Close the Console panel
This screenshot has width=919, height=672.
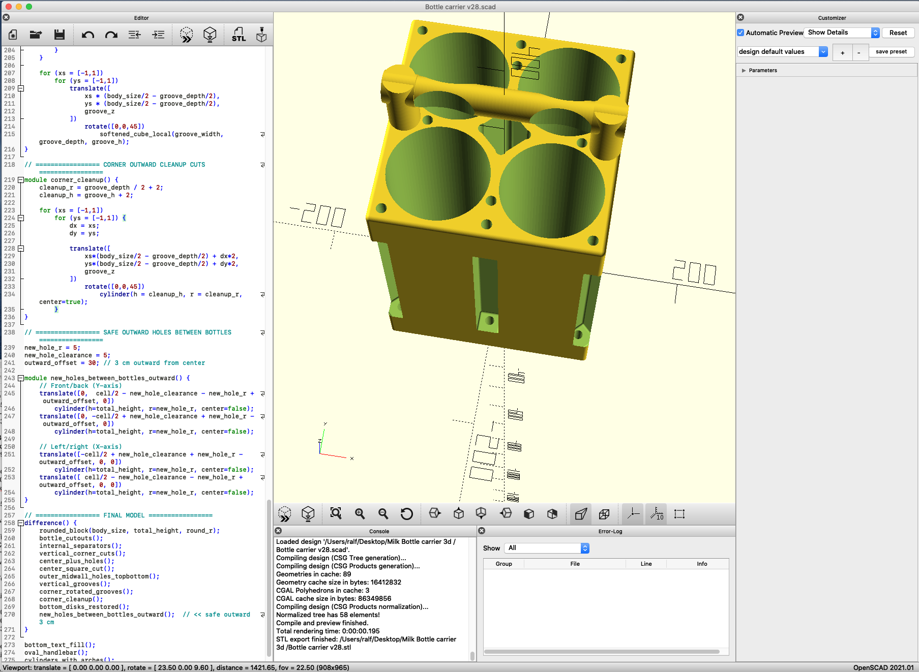pyautogui.click(x=278, y=531)
